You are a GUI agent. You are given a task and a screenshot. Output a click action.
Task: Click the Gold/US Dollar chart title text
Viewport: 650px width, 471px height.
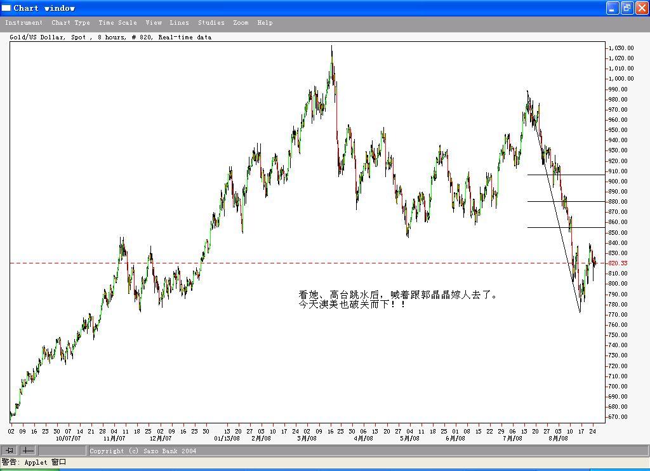(x=110, y=37)
